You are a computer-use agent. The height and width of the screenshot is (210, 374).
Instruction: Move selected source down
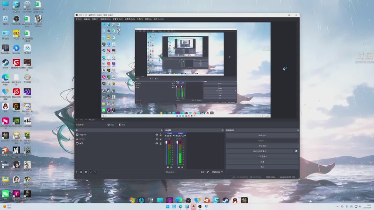(x=95, y=172)
